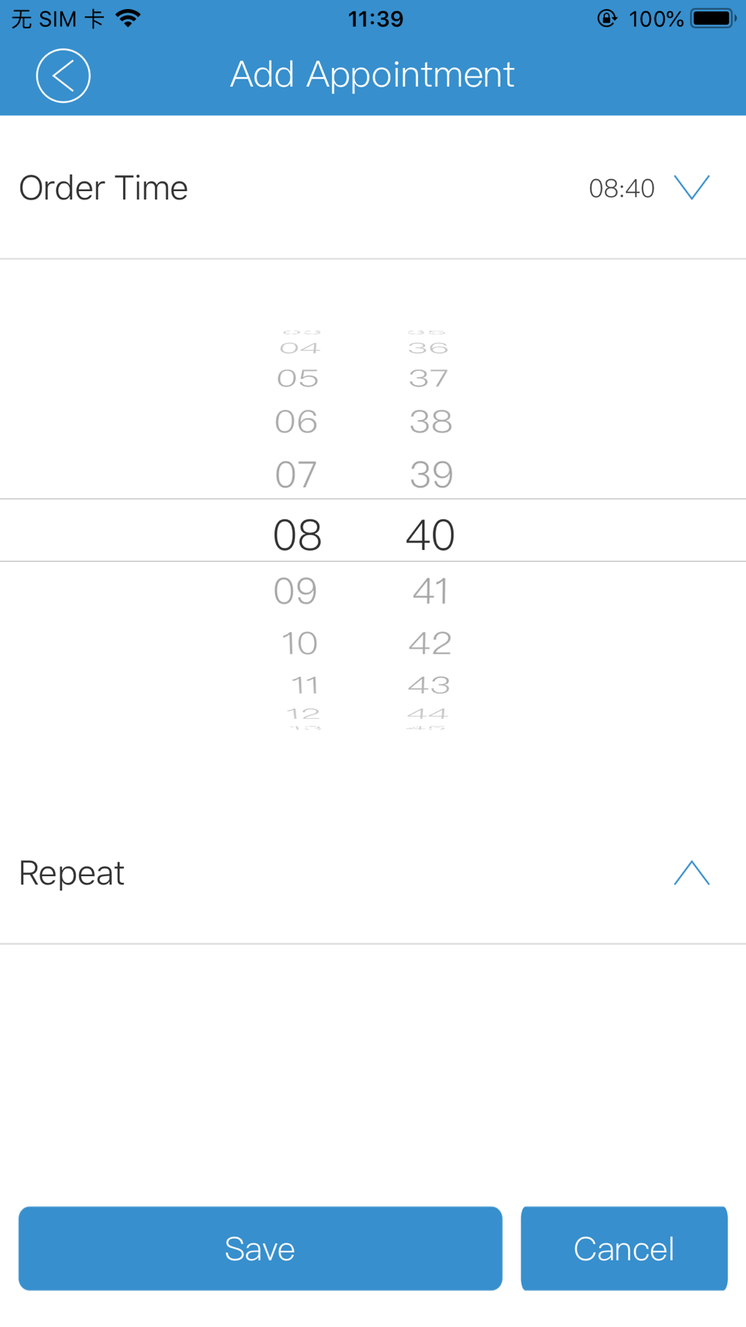
Task: Open the 08:40 order time value
Action: point(621,188)
